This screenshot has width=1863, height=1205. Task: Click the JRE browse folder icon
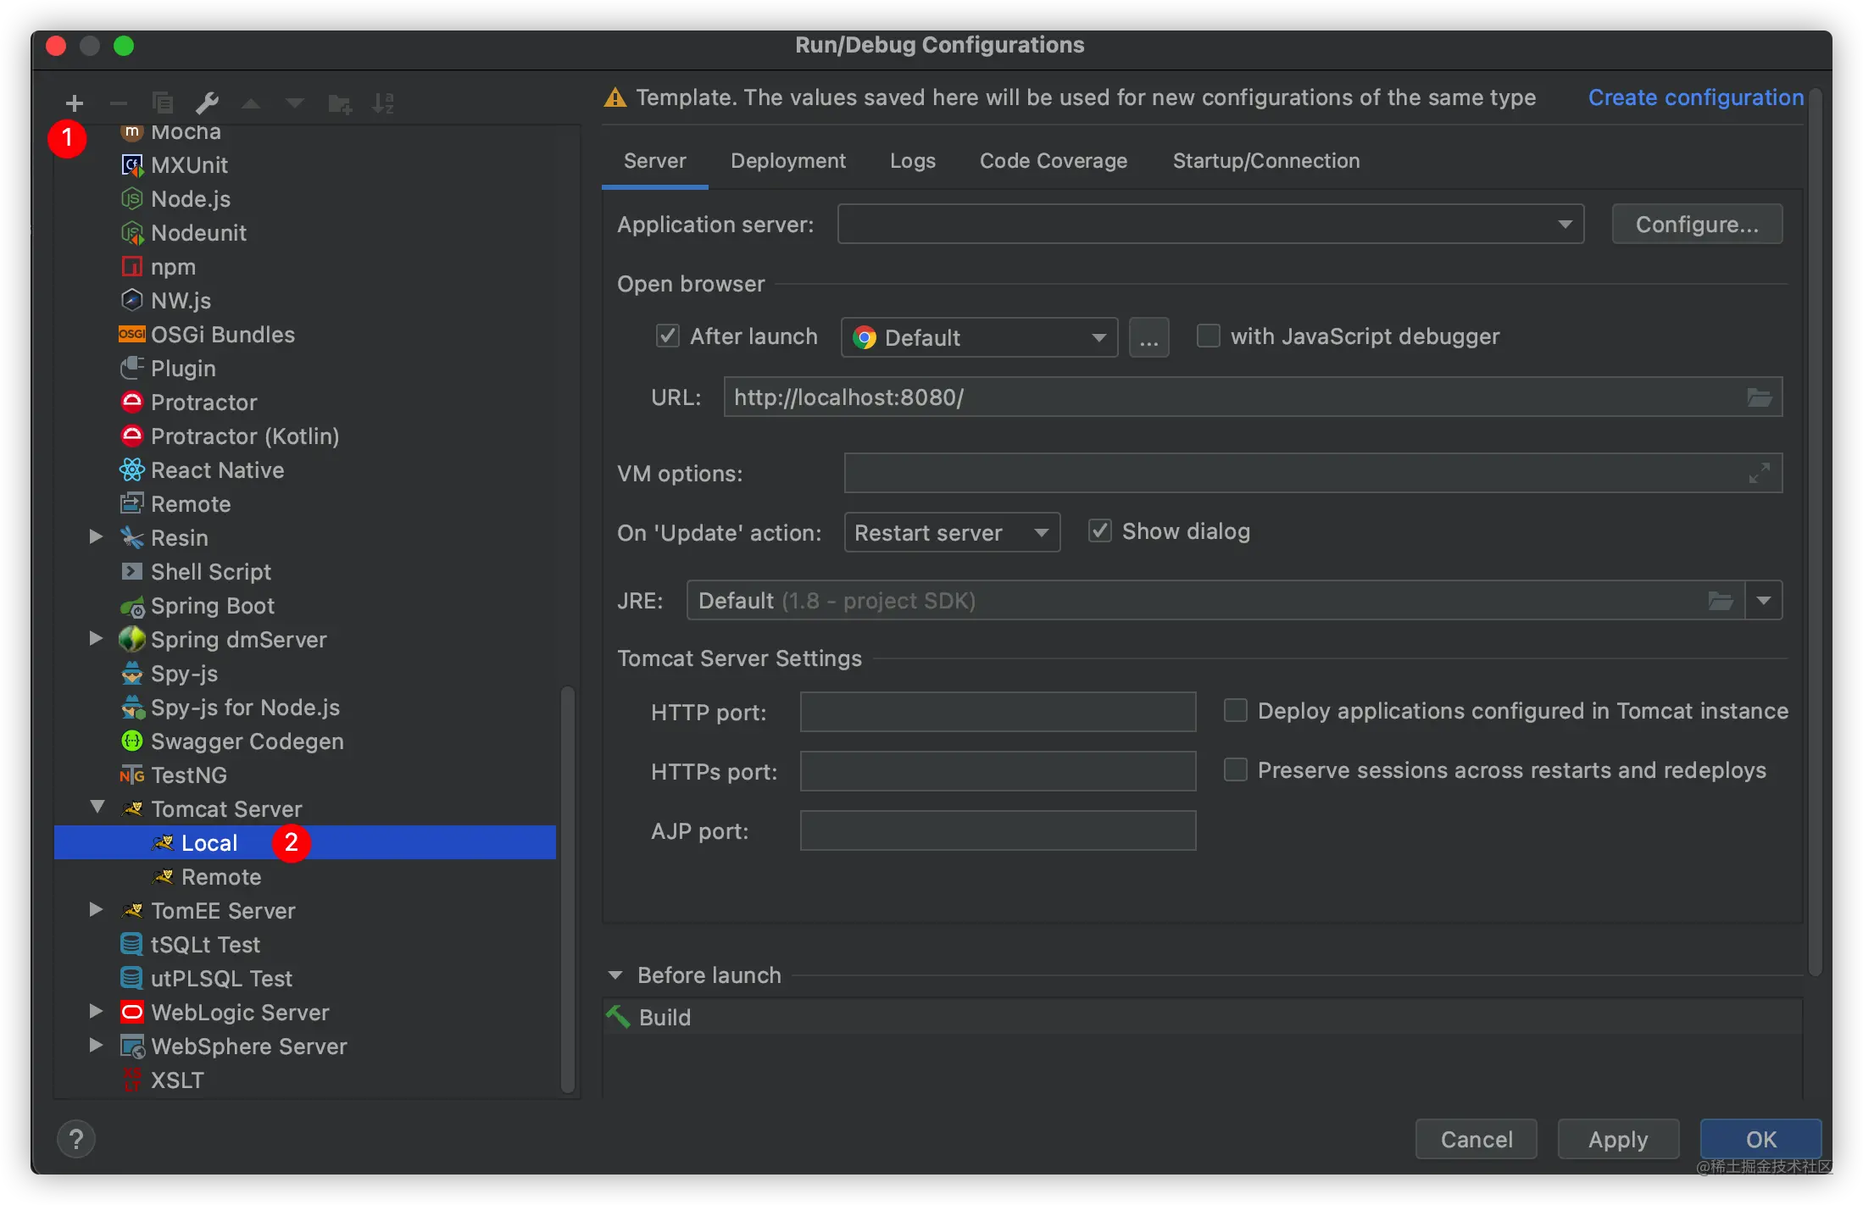(x=1720, y=601)
